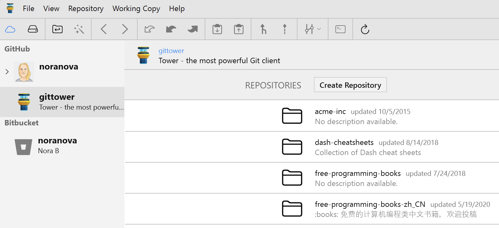Click the Stash changes icon

click(217, 29)
